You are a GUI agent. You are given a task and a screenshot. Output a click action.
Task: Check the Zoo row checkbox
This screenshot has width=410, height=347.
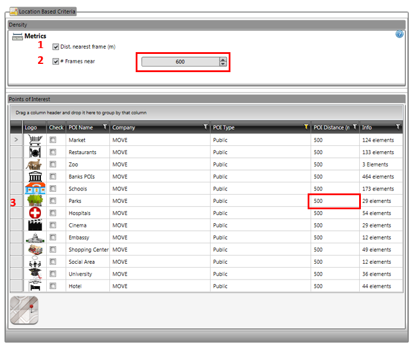[x=53, y=165]
